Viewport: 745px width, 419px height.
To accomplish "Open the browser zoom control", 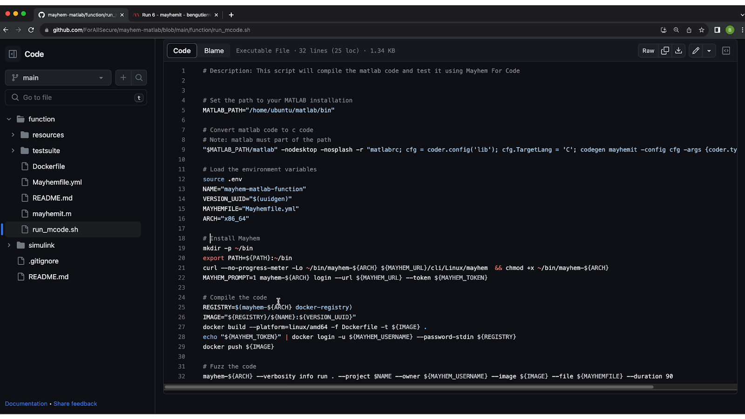I will pos(676,30).
